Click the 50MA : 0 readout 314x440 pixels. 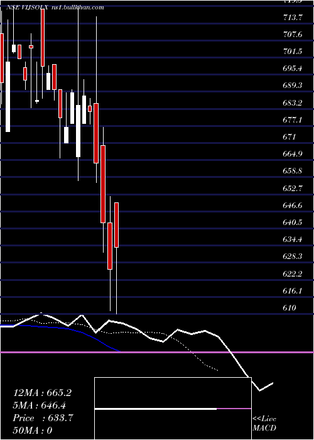(33, 431)
